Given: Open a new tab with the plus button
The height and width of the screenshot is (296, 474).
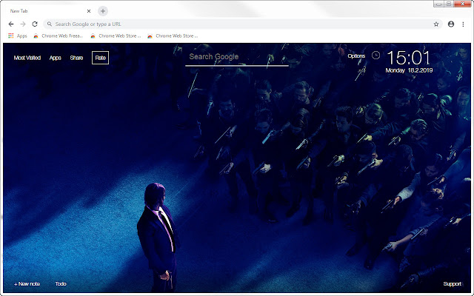Looking at the screenshot, I should pos(103,11).
